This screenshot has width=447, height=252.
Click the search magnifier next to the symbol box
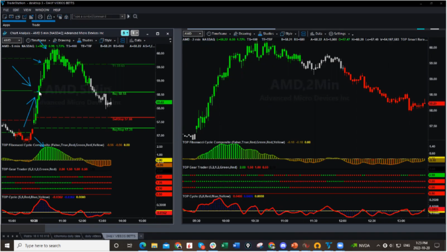(136, 16)
